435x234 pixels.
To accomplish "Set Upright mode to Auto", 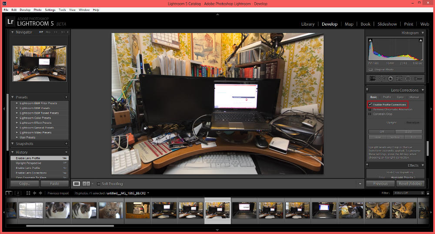I will coord(408,132).
